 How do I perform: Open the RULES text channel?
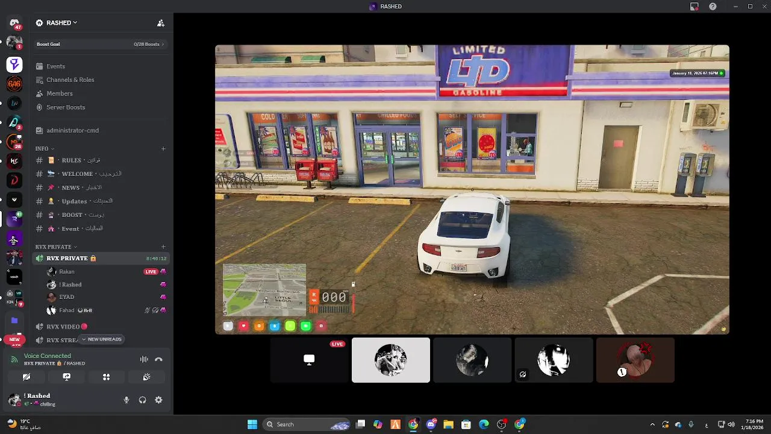[100, 160]
